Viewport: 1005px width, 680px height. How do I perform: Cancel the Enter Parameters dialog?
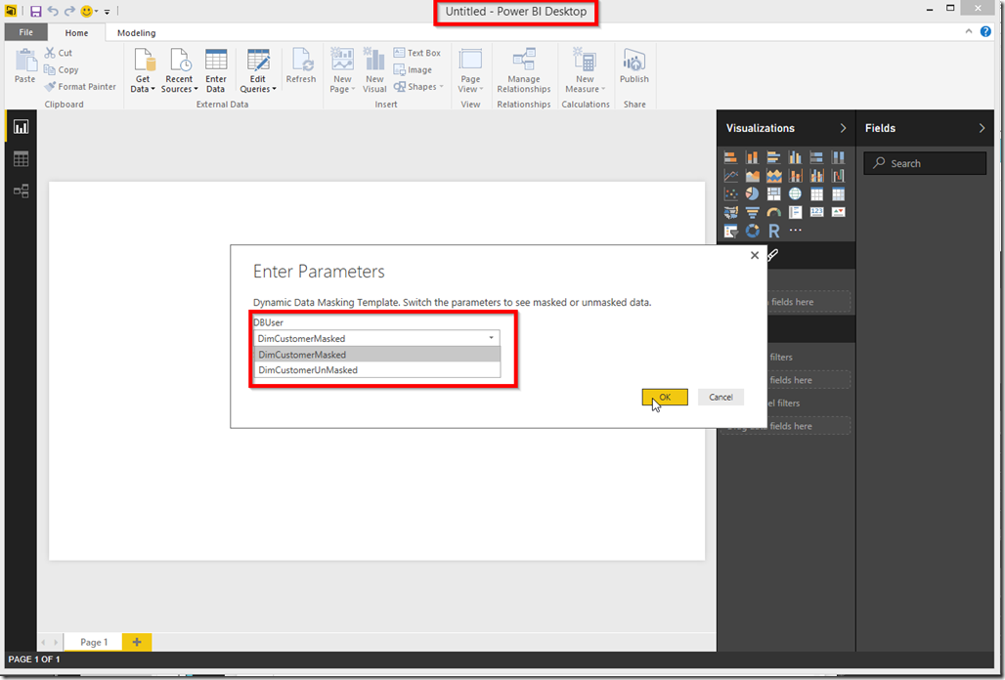click(721, 397)
